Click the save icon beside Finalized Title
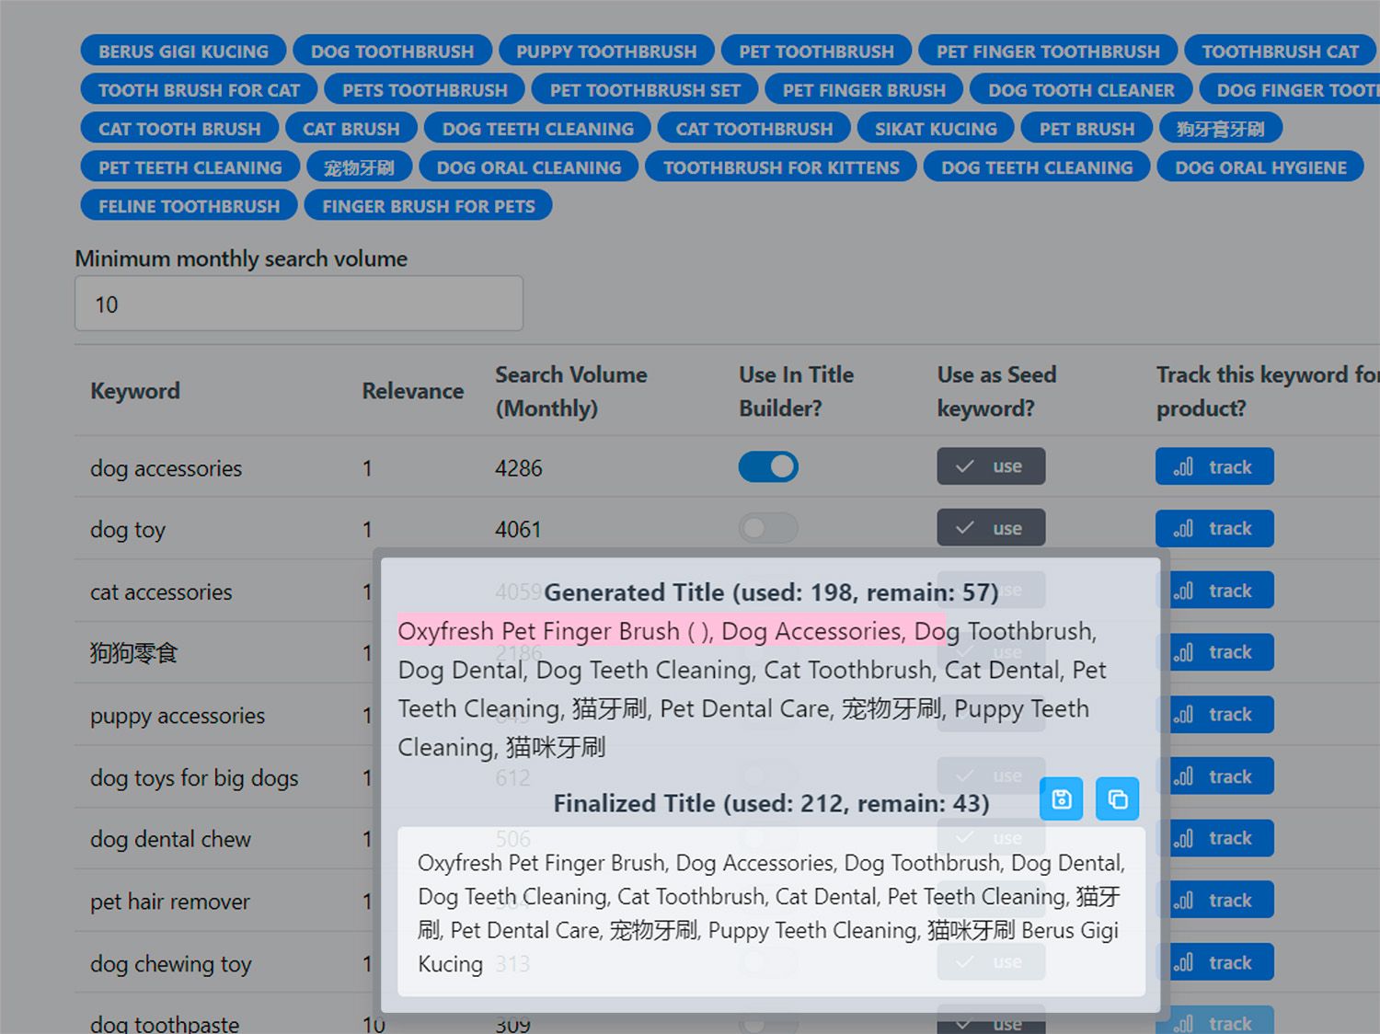 click(x=1062, y=798)
